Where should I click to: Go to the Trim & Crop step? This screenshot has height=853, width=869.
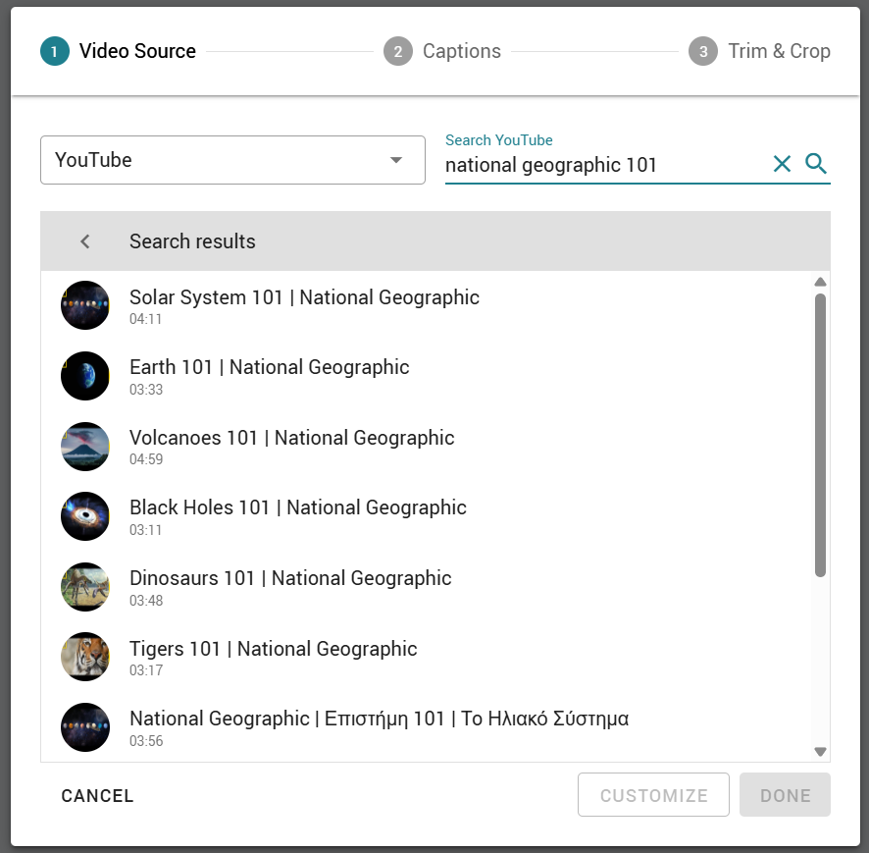[759, 51]
